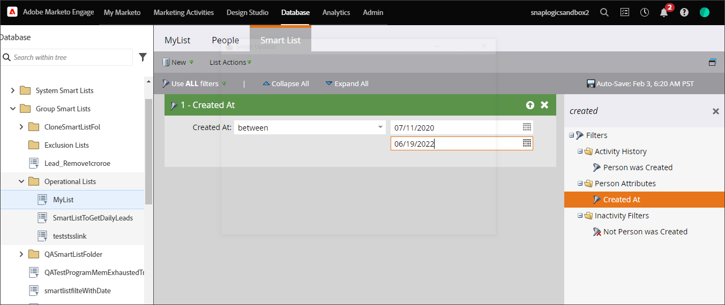The height and width of the screenshot is (305, 725).
Task: Open the recent history clock icon
Action: [645, 12]
